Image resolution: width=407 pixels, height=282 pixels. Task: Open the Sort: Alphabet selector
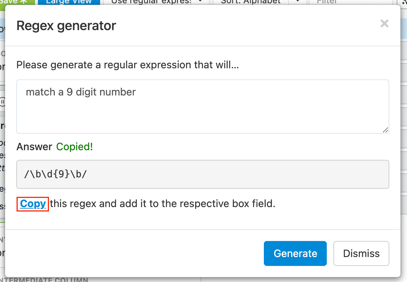coord(250,2)
